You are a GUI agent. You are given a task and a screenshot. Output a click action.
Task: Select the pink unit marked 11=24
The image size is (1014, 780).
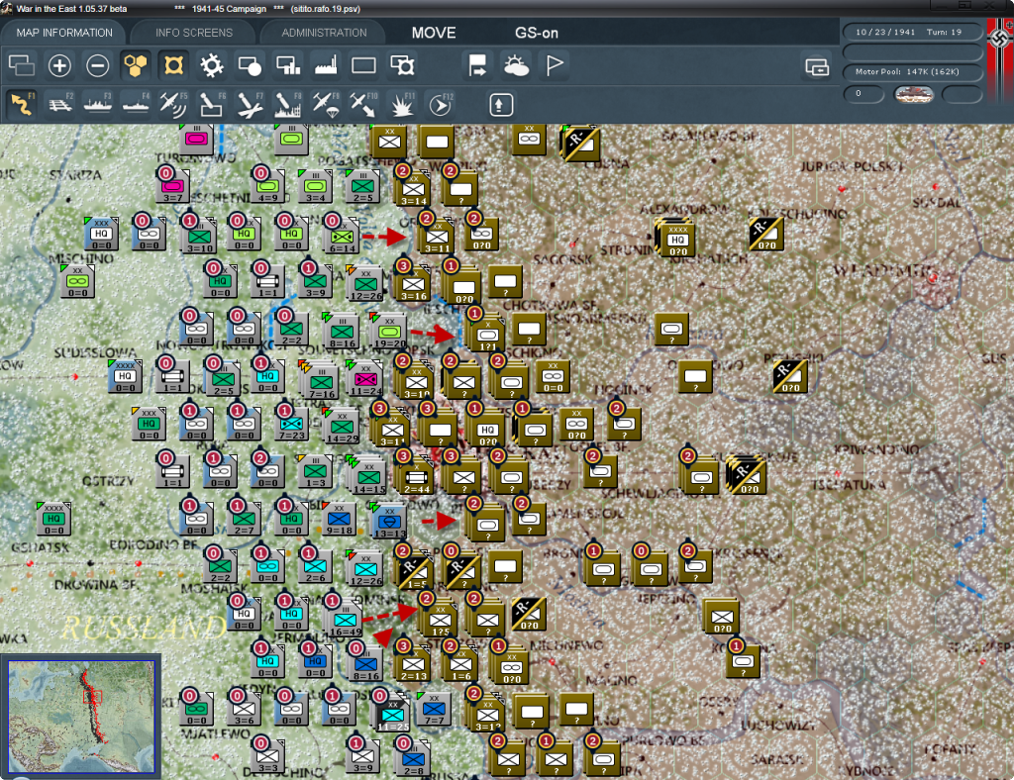click(x=364, y=378)
